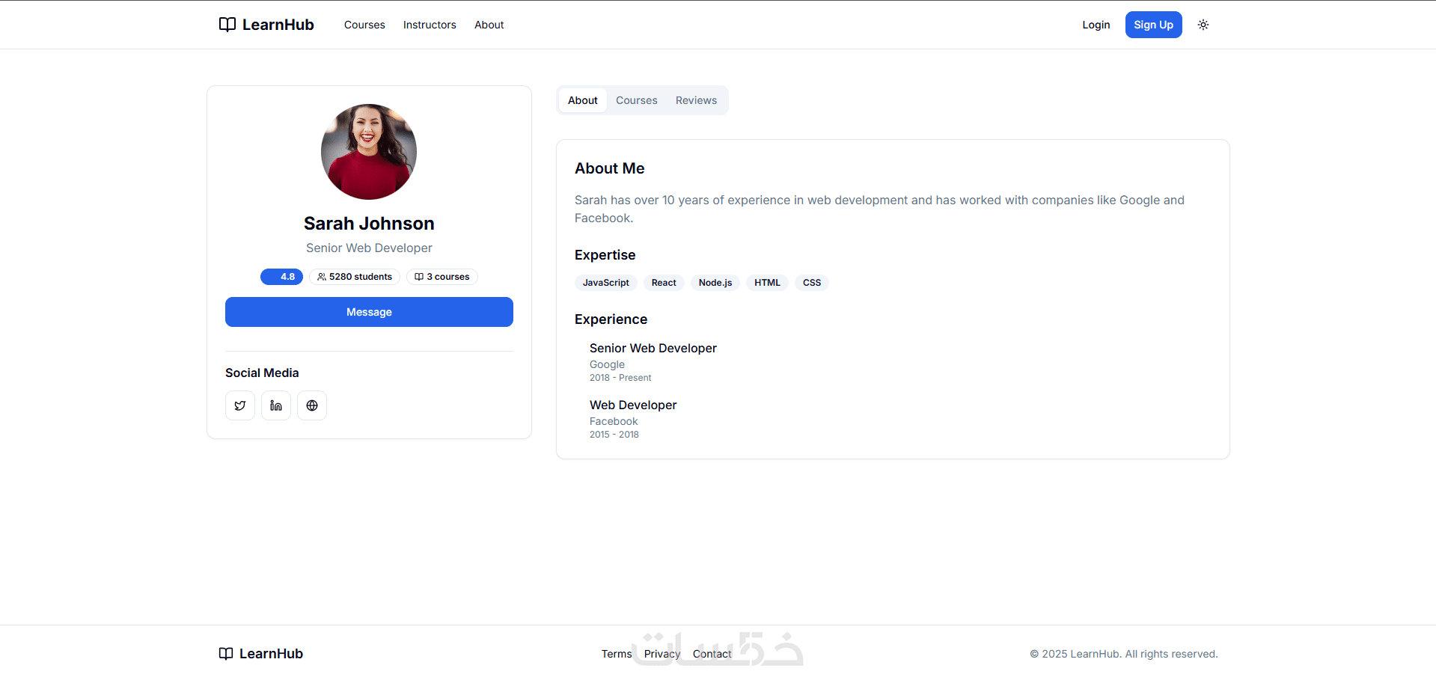Open Sarah's website globe icon

(x=312, y=405)
